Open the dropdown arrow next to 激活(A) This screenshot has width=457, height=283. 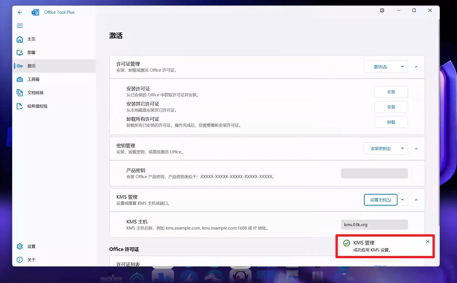(x=402, y=67)
